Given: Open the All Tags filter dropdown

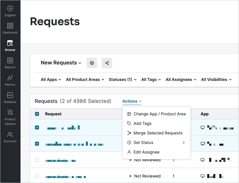Looking at the screenshot, I should click(x=151, y=80).
